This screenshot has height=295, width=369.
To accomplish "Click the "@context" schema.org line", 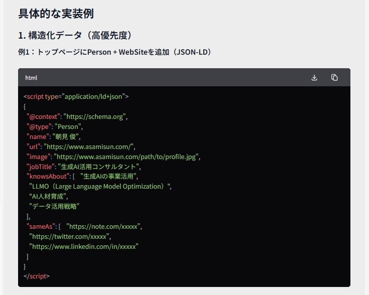I will tap(77, 117).
